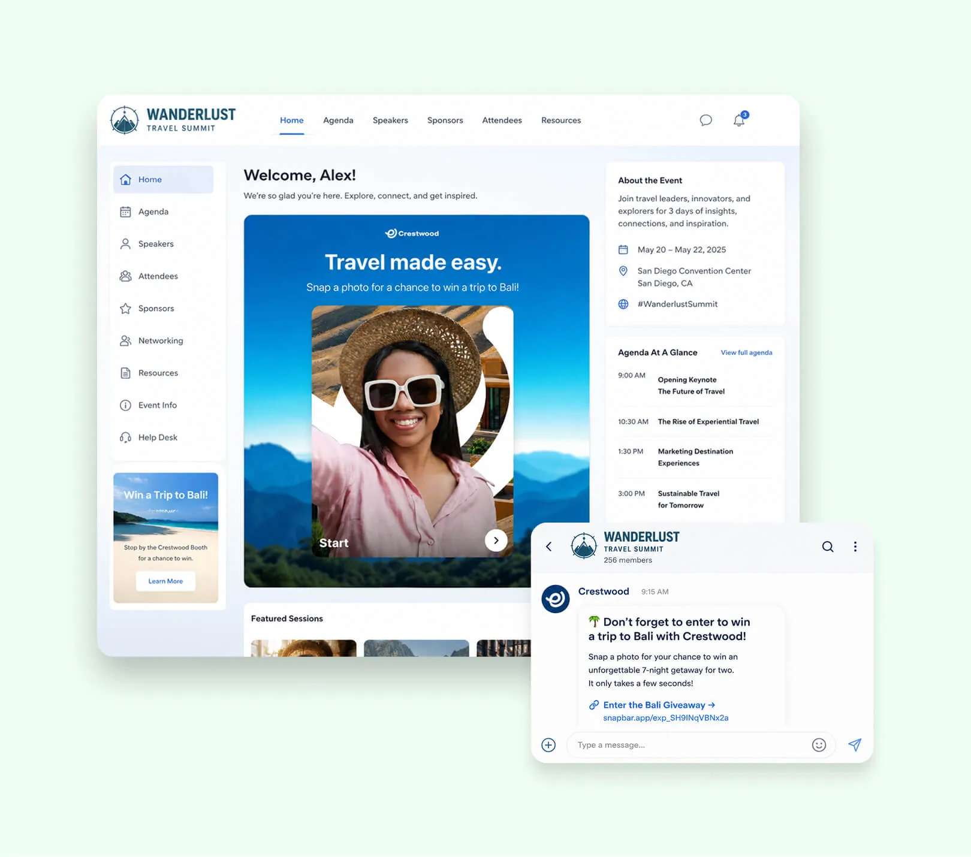Click the Event Info sidebar label
The height and width of the screenshot is (857, 971).
coord(158,405)
